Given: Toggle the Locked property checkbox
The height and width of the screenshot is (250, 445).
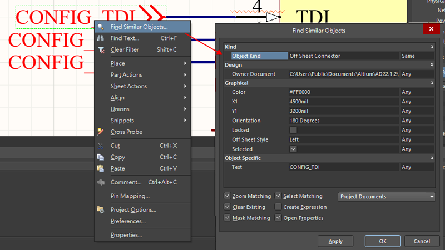Looking at the screenshot, I should pyautogui.click(x=293, y=130).
